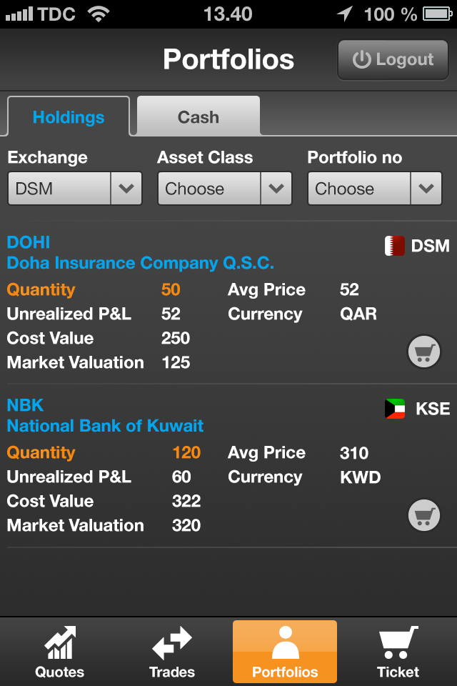This screenshot has height=686, width=457.
Task: Expand the Exchange dropdown showing DSM
Action: (75, 189)
